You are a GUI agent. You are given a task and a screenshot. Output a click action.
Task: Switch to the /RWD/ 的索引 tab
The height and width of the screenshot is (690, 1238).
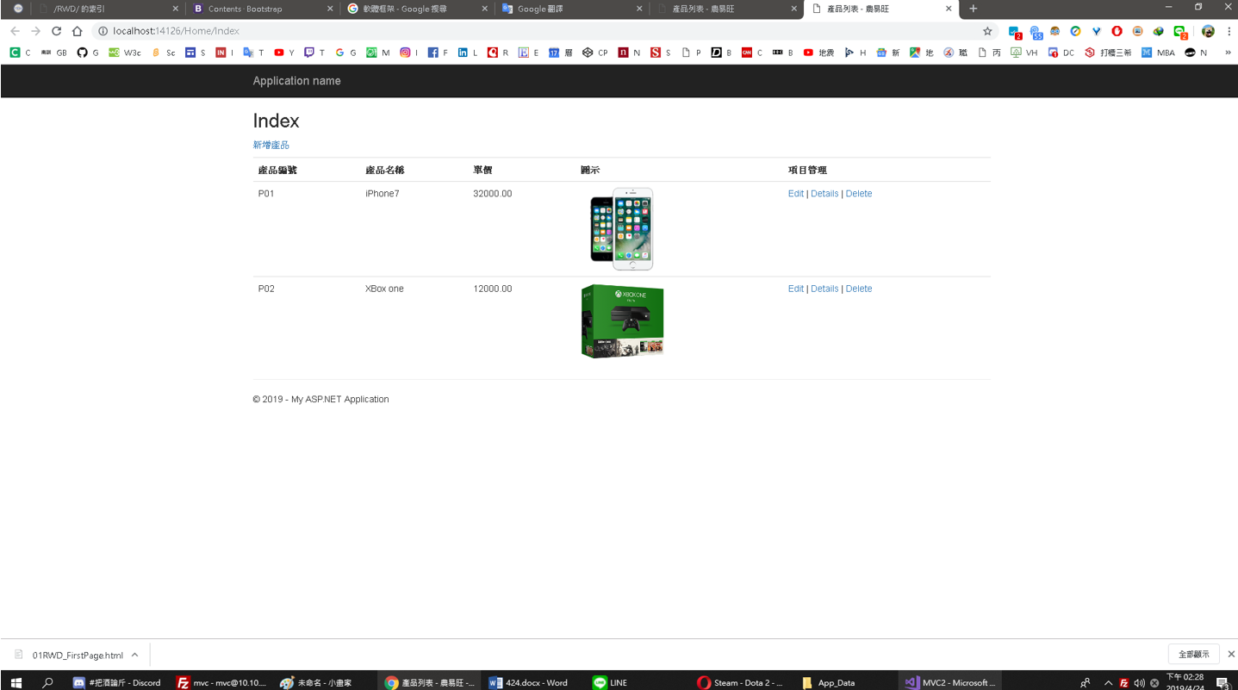[109, 9]
